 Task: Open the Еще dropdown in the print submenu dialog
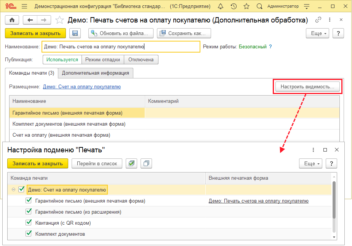click(310, 163)
